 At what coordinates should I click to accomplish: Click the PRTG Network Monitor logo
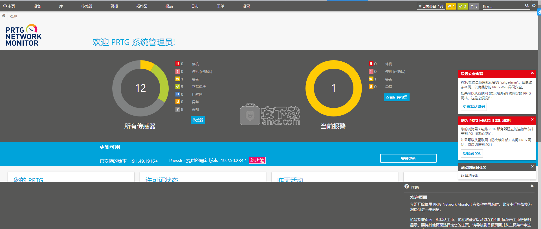click(x=23, y=35)
